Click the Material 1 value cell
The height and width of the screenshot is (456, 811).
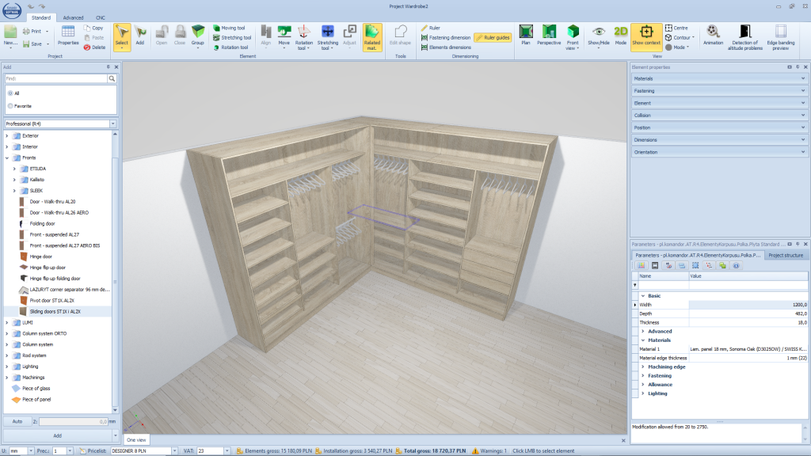point(748,349)
